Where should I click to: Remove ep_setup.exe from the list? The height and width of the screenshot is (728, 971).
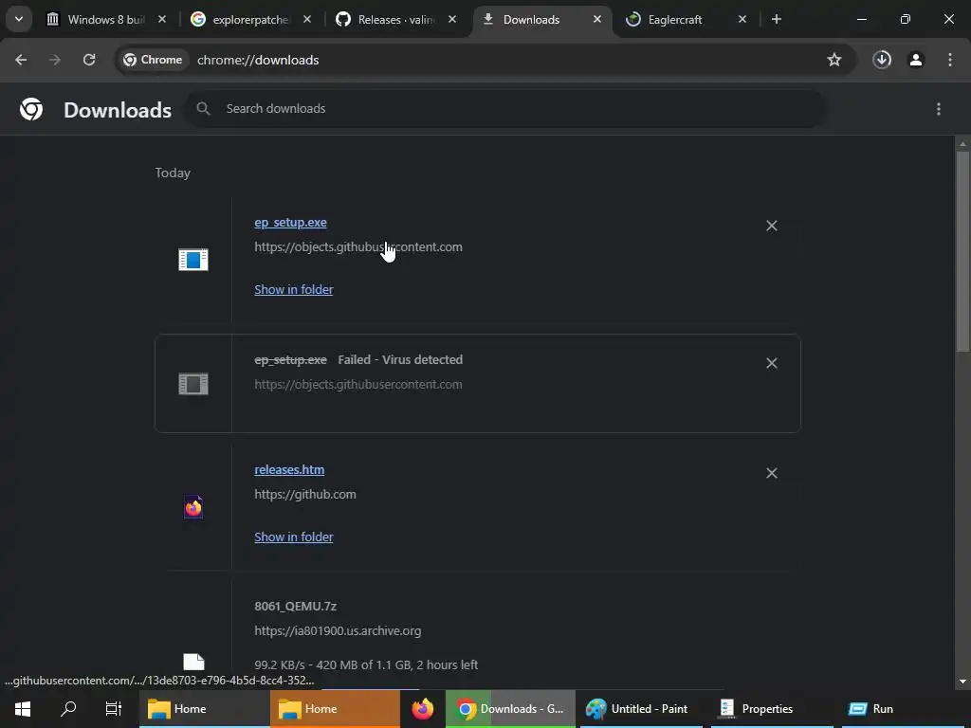(772, 226)
